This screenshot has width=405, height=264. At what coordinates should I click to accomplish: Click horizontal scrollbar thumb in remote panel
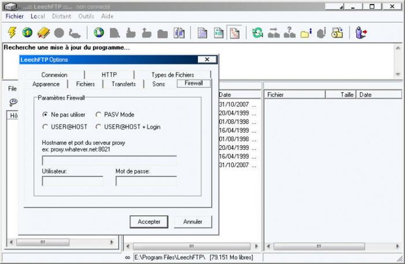tap(319, 247)
